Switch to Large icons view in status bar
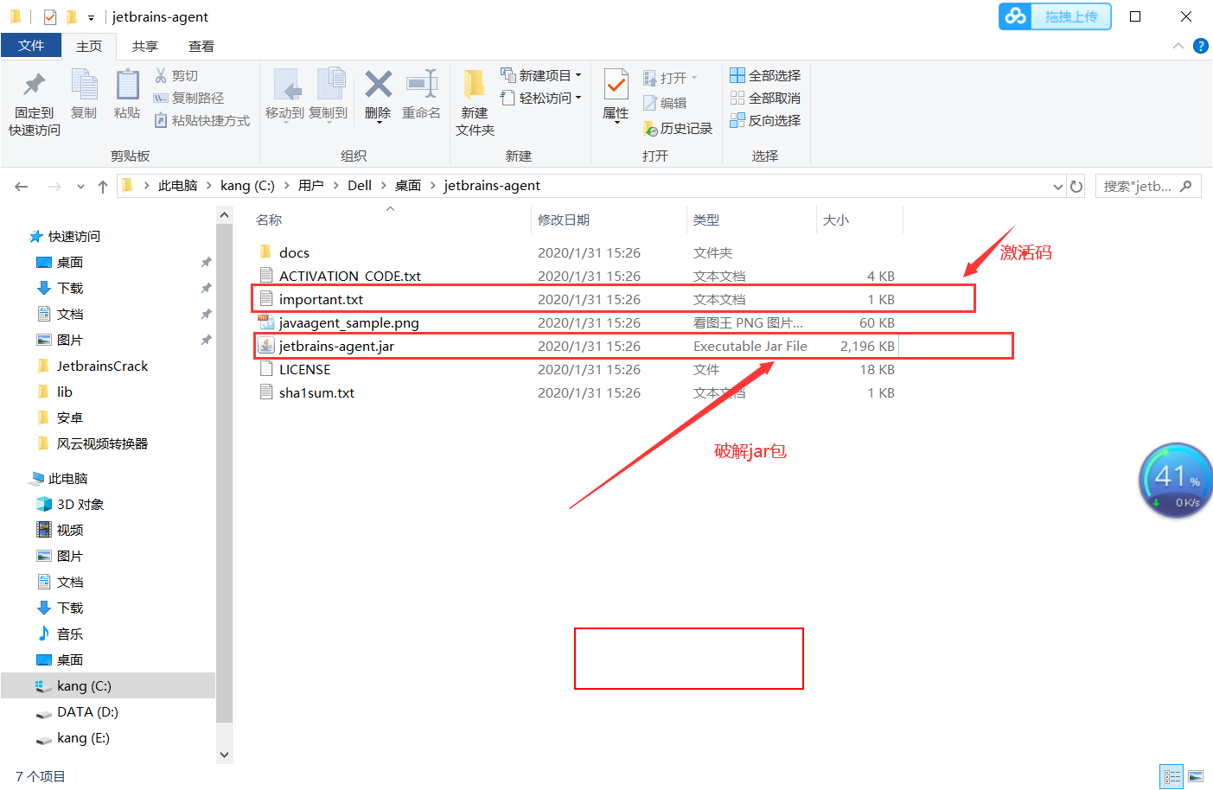Image resolution: width=1213 pixels, height=790 pixels. [x=1196, y=776]
